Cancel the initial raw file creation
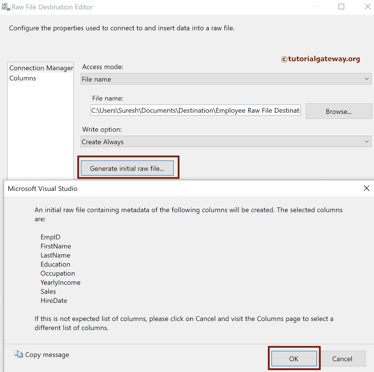Screen dimensions: 374x372 [343, 358]
